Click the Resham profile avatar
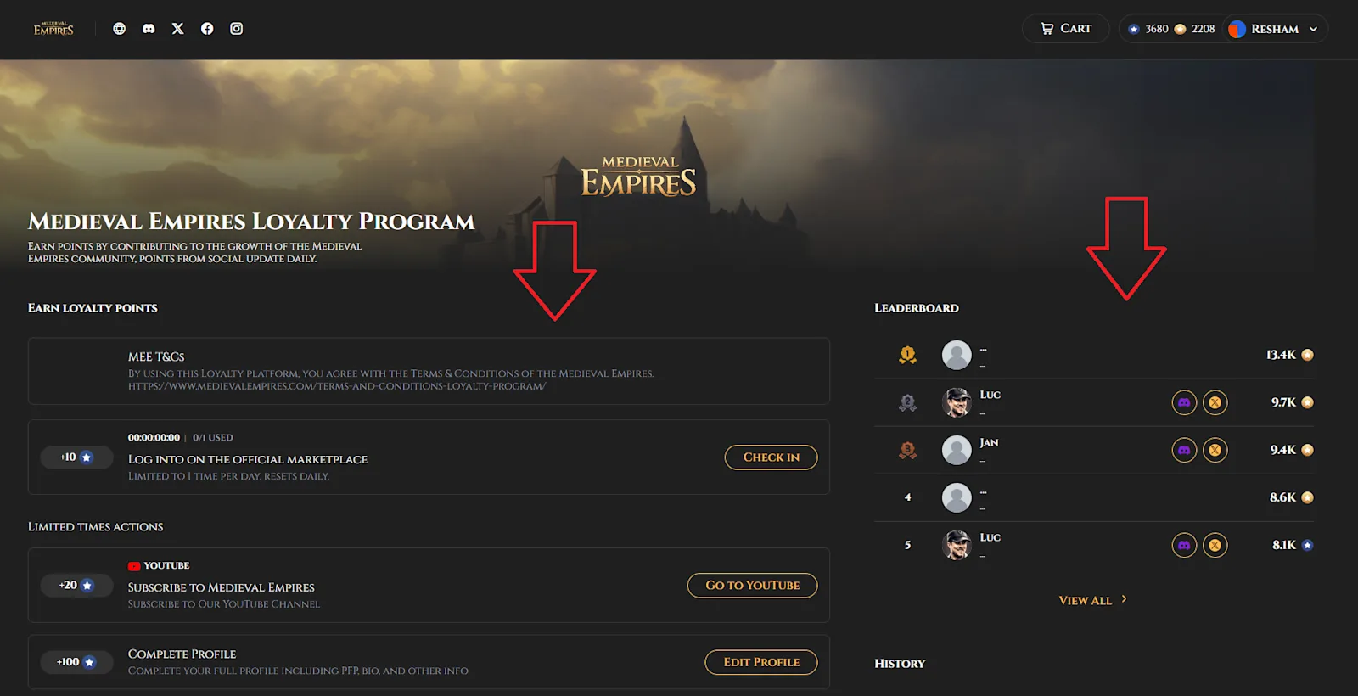The width and height of the screenshot is (1358, 696). tap(1237, 29)
